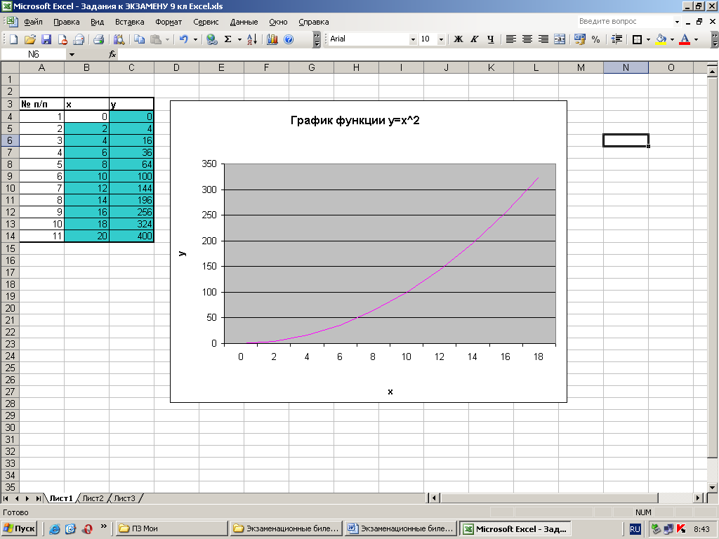Screen dimensions: 719x539
Task: Apply red Font Color letter A
Action: (x=685, y=39)
